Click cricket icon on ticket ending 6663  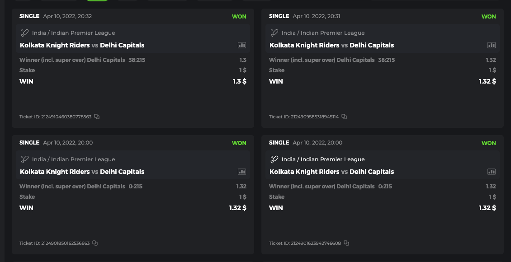tap(25, 159)
